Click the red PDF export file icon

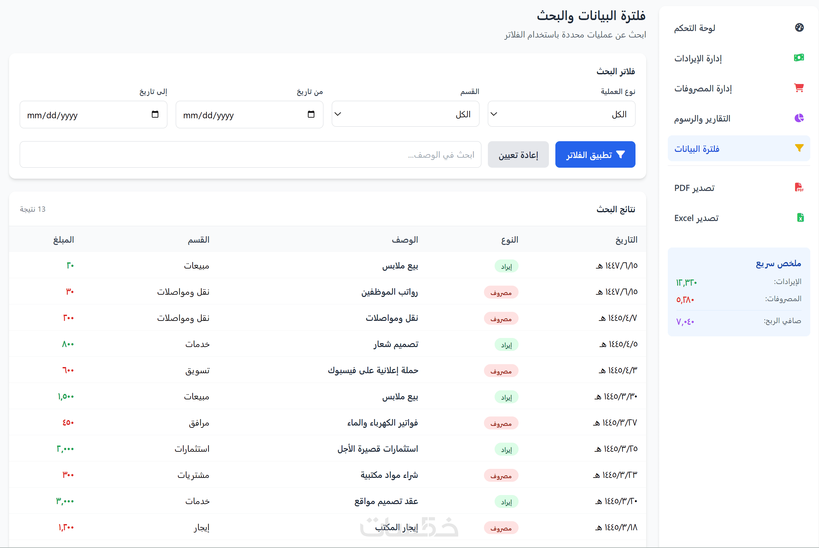click(799, 188)
